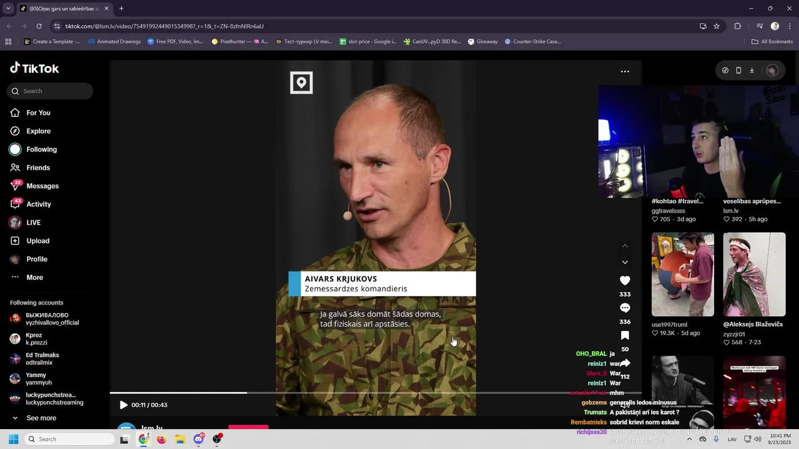Open the LIVE section
799x449 pixels.
pos(33,223)
